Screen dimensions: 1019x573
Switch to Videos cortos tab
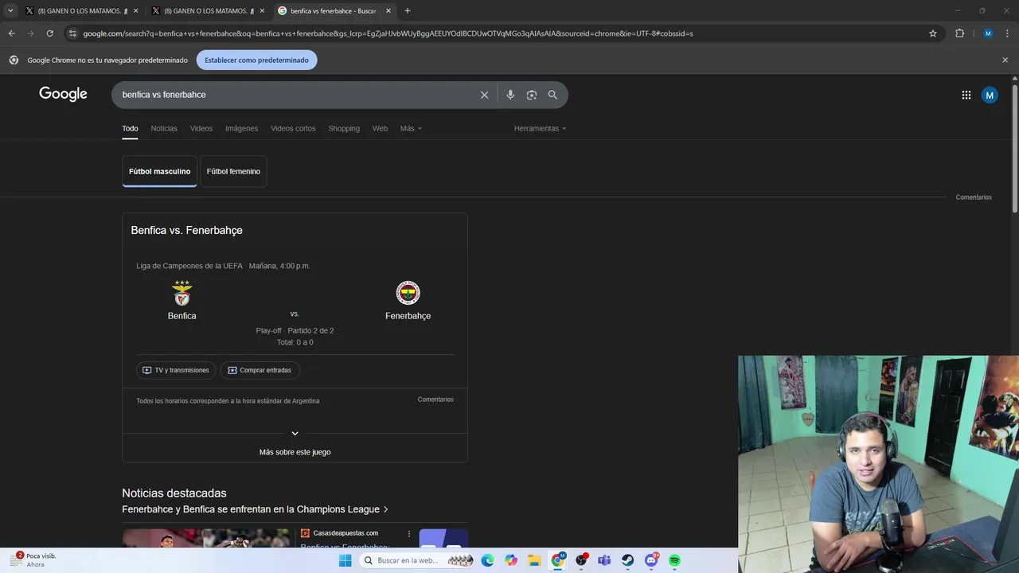click(293, 128)
